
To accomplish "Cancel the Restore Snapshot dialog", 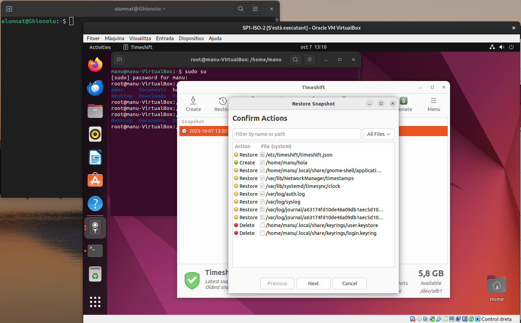I will [349, 284].
